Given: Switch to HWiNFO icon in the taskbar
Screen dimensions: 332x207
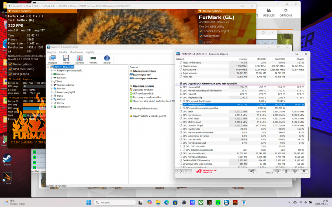Looking at the screenshot, I should (226, 202).
